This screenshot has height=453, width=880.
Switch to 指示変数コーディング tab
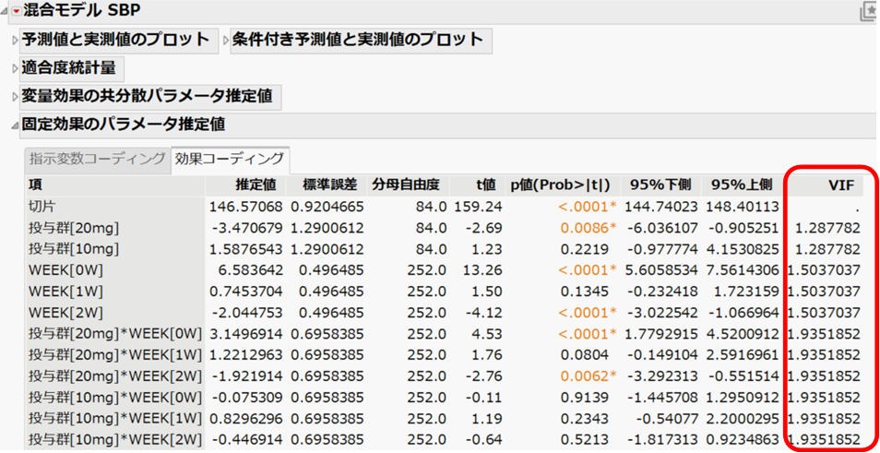pos(97,160)
